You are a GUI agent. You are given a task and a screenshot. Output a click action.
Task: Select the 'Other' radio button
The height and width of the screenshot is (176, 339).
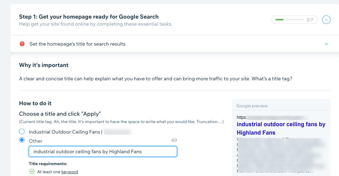click(x=22, y=140)
